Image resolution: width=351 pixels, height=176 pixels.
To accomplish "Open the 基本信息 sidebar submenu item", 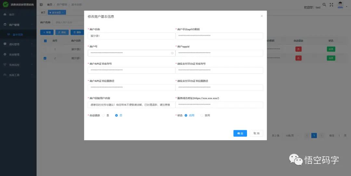I will tap(18, 35).
